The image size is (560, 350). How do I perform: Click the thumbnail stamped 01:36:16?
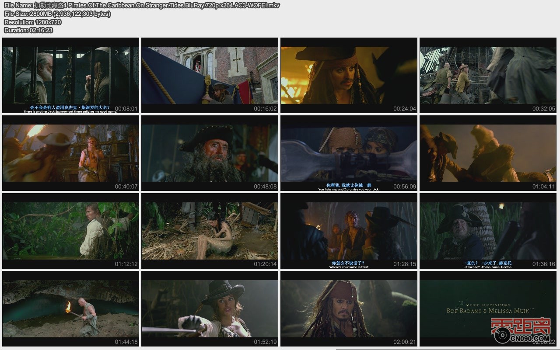tap(488, 231)
